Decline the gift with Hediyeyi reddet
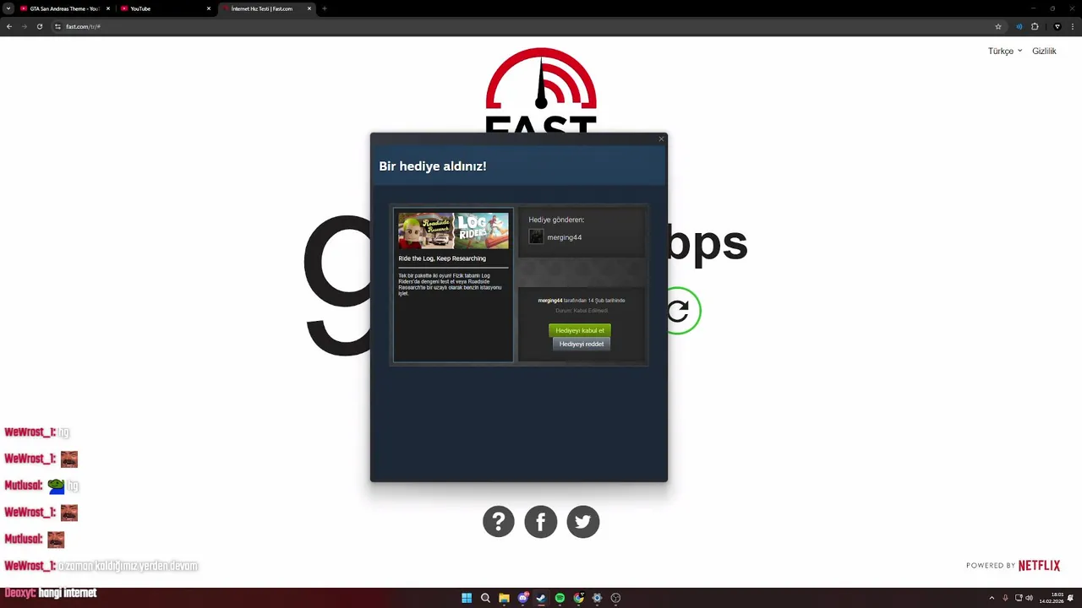Viewport: 1082px width, 608px height. (582, 344)
